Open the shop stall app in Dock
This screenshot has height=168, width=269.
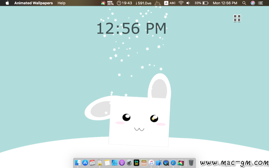pos(144,162)
